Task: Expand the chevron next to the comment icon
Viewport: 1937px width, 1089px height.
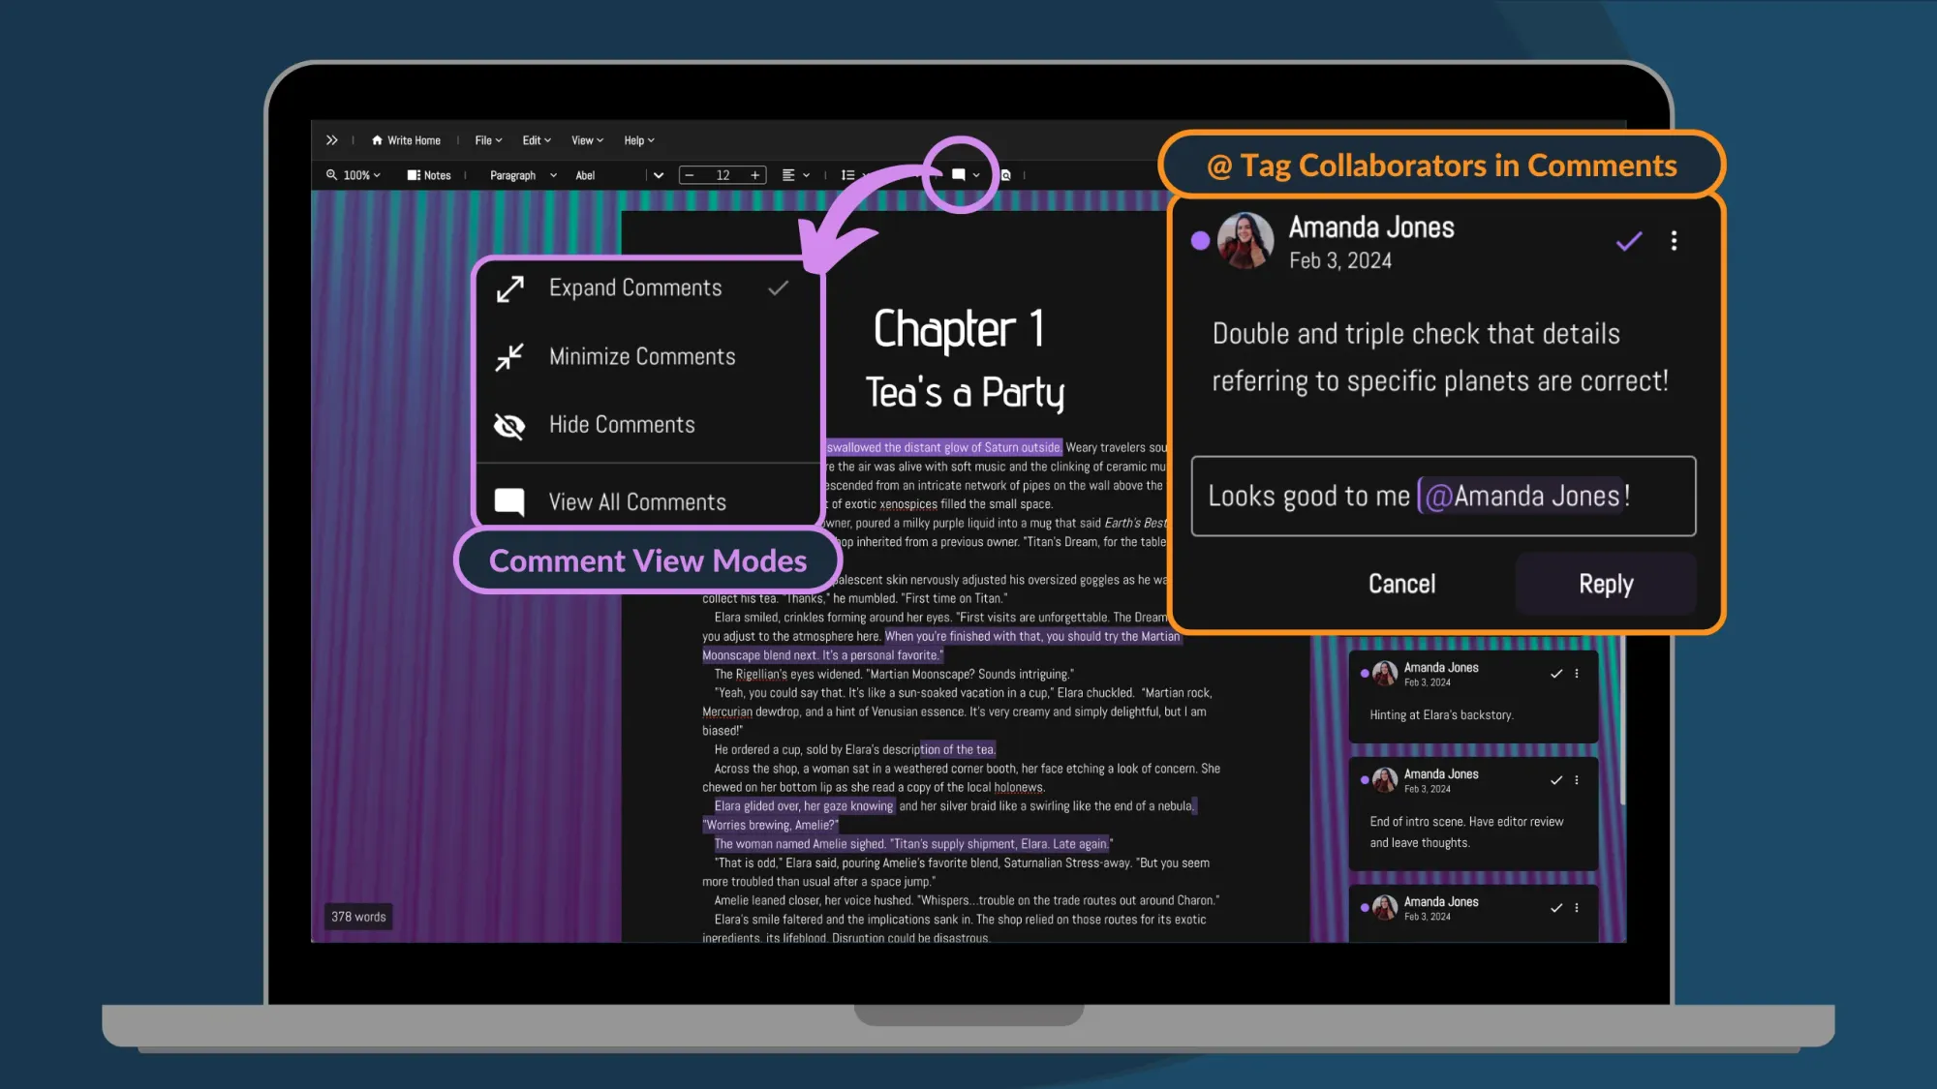Action: click(x=976, y=175)
